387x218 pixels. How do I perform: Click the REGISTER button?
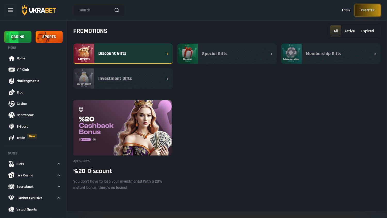pyautogui.click(x=367, y=10)
